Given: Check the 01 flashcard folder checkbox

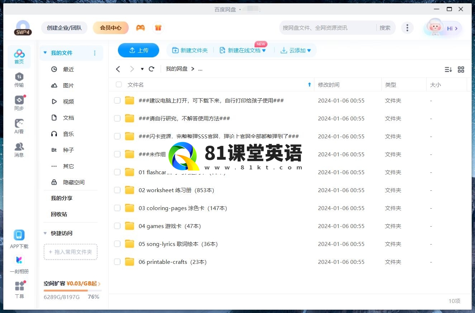Looking at the screenshot, I should coord(117,172).
